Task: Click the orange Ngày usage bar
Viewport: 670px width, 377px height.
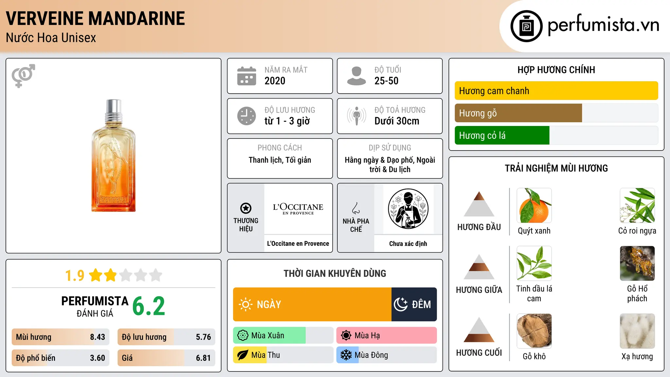Action: click(312, 304)
